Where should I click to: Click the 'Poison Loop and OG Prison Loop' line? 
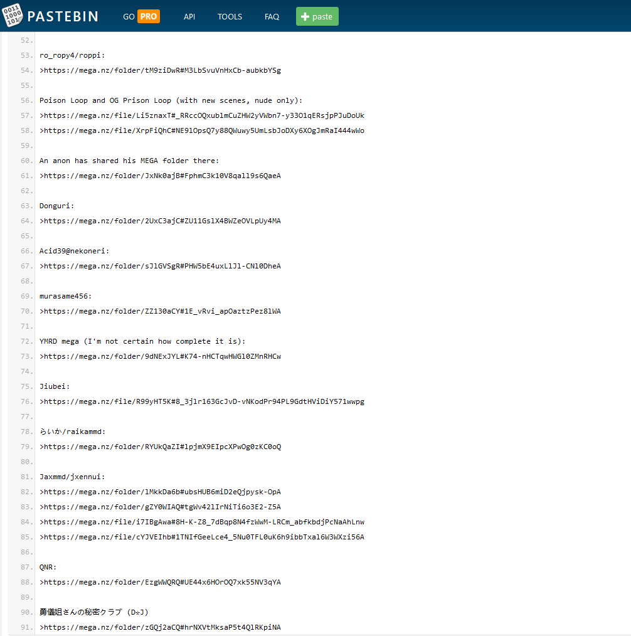click(171, 100)
